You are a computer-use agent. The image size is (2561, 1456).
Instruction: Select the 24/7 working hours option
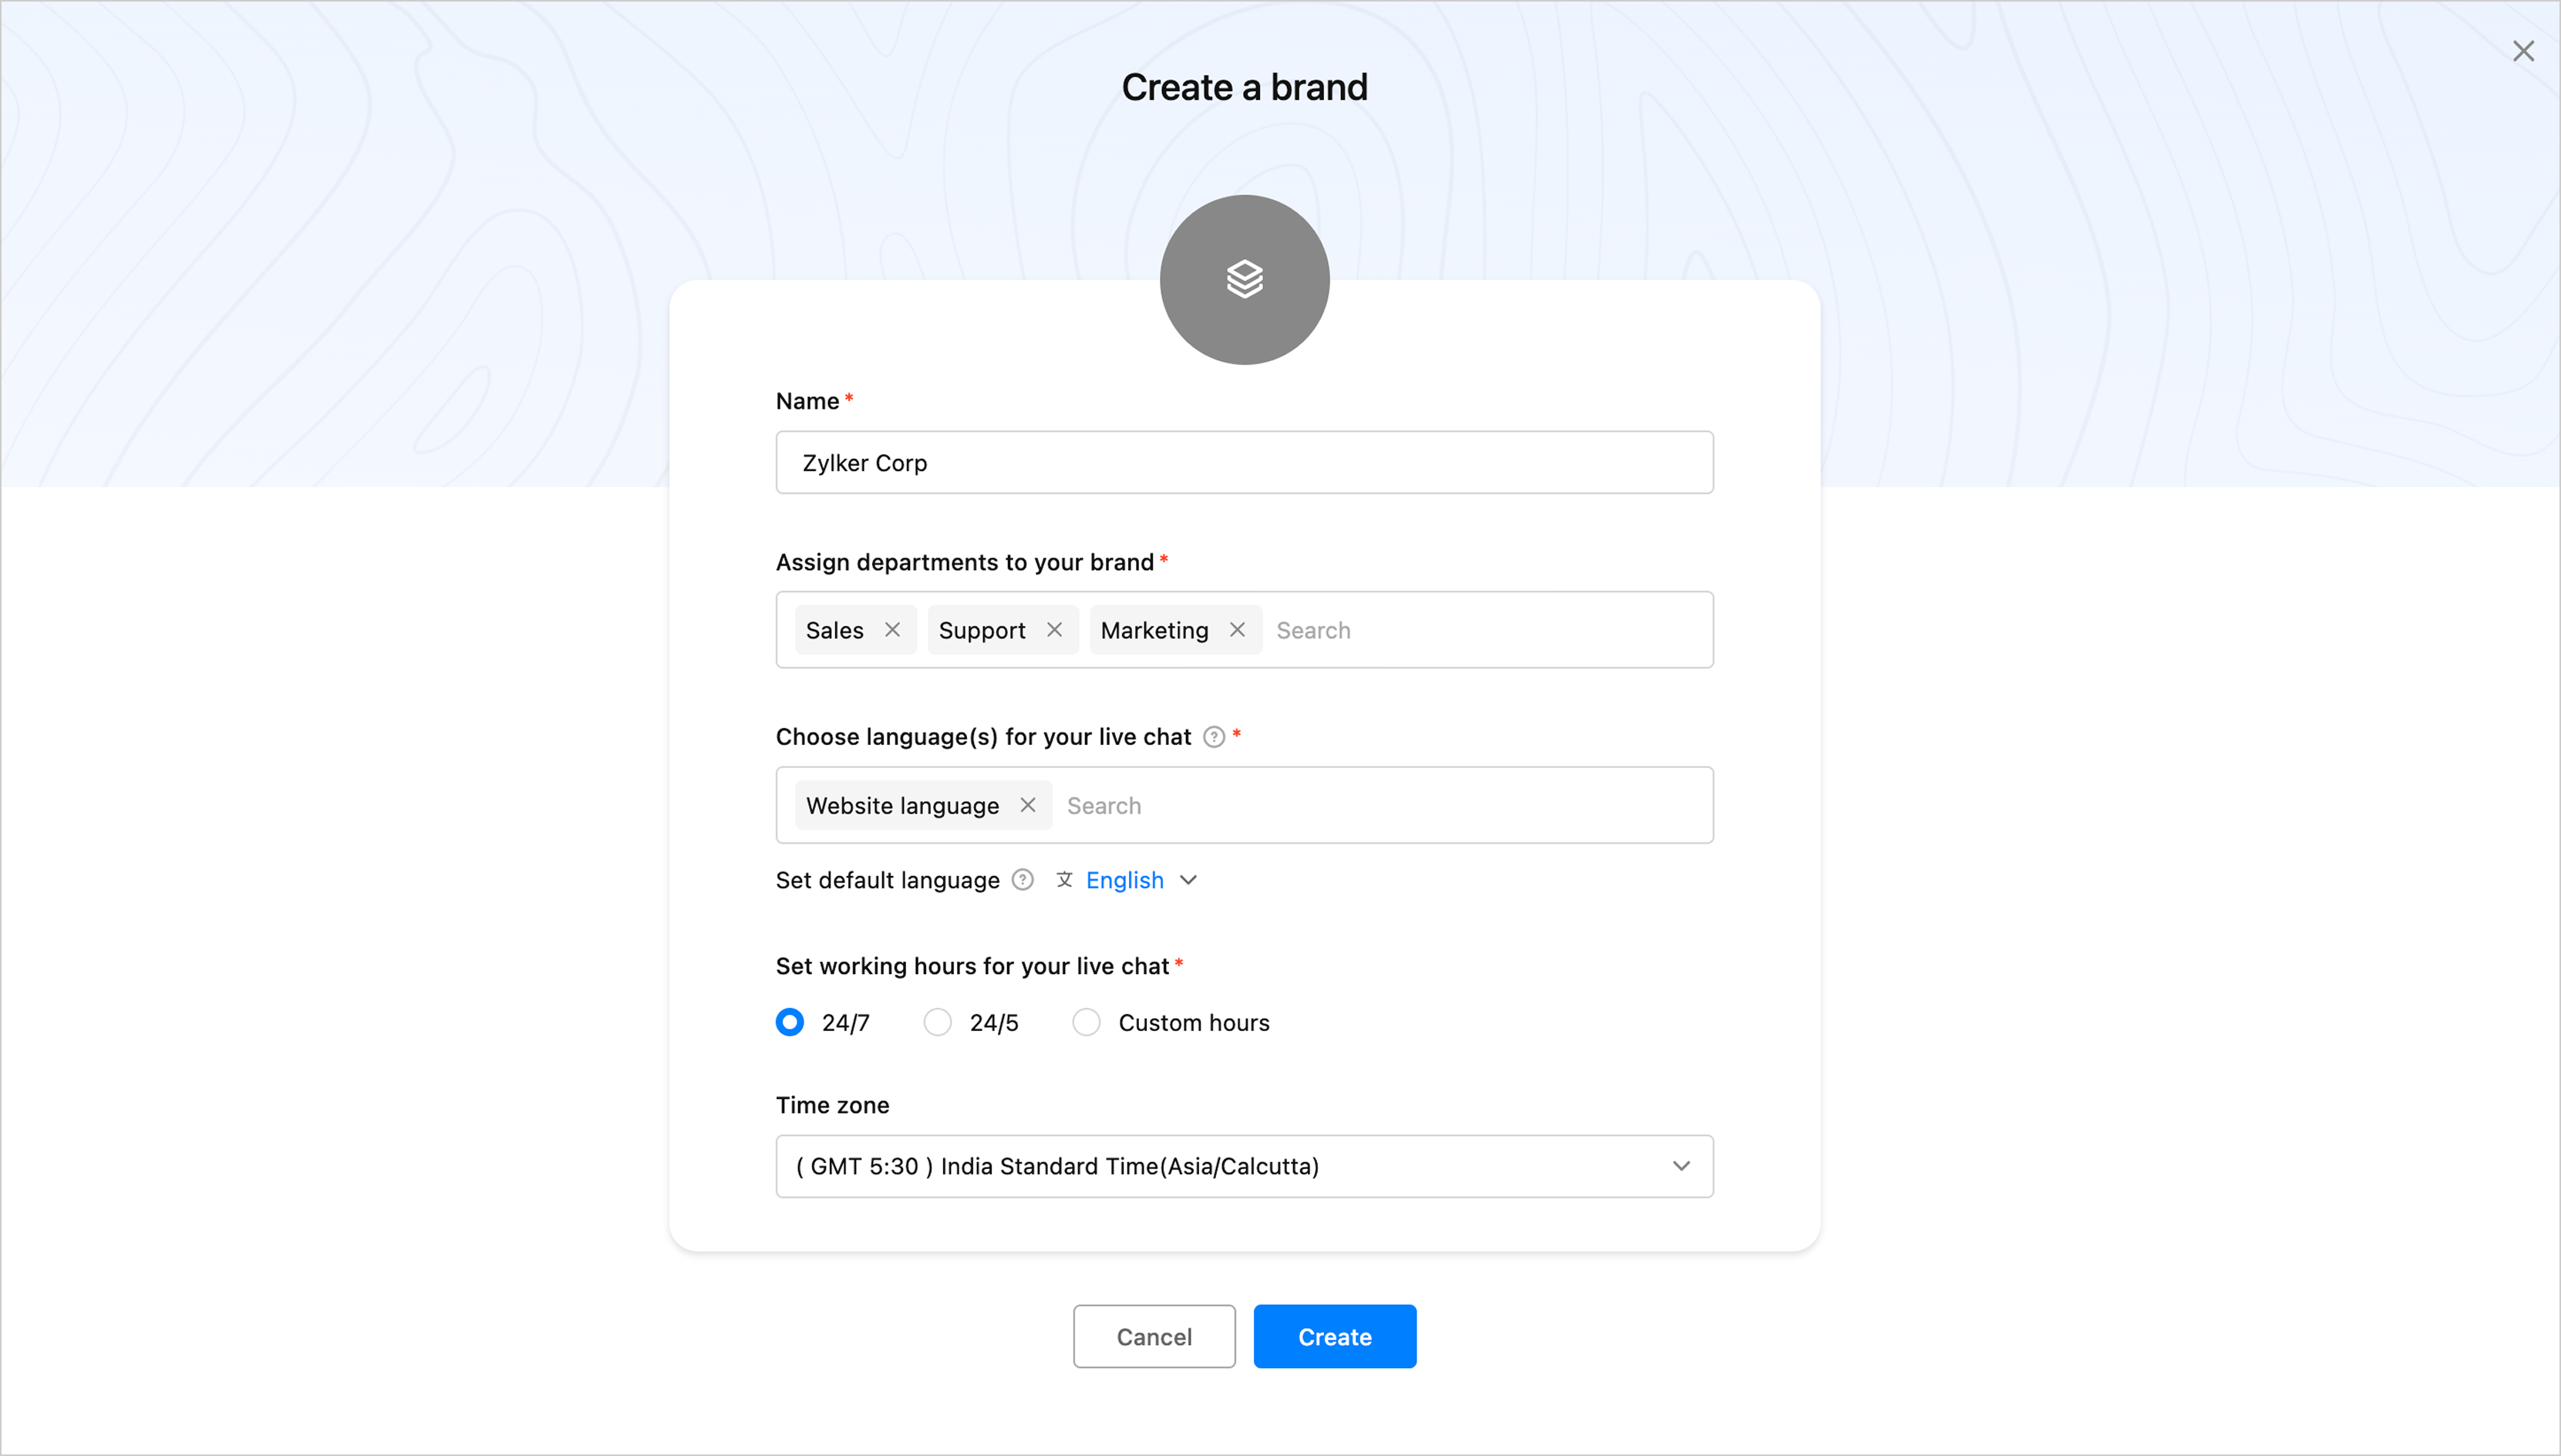pos(790,1022)
